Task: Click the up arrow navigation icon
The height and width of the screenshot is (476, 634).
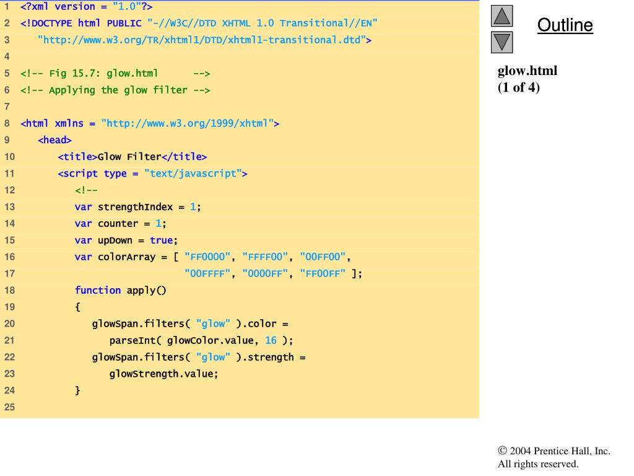Action: pyautogui.click(x=502, y=15)
